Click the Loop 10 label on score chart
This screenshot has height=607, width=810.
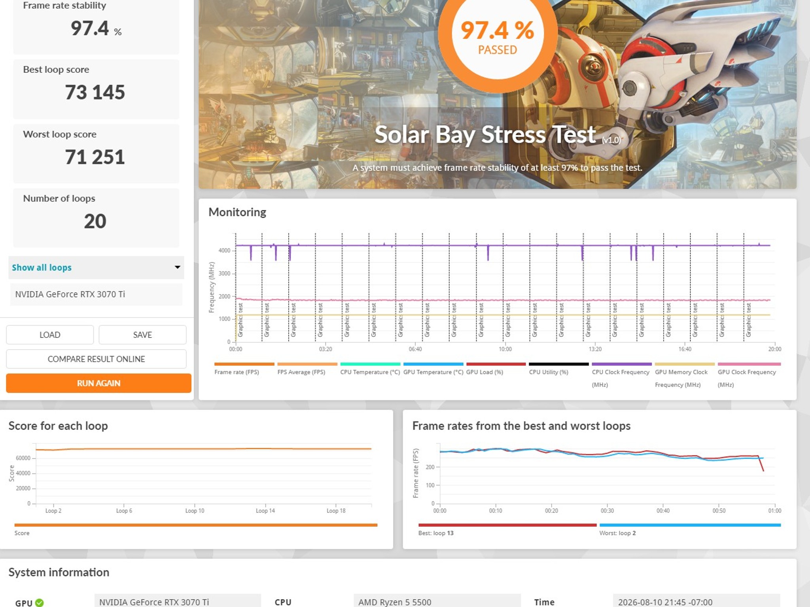(x=195, y=511)
